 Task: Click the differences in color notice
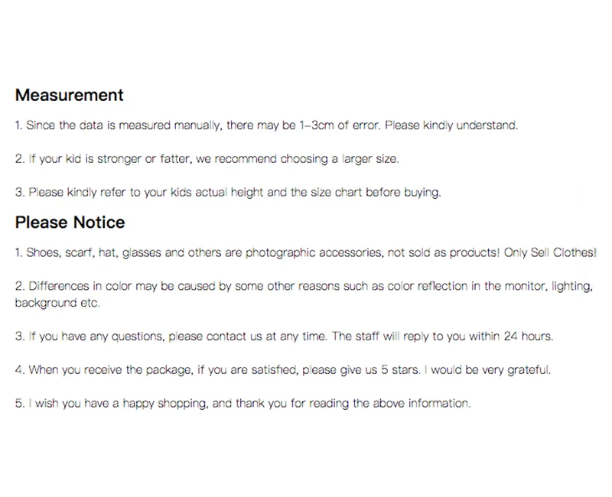coord(304,294)
